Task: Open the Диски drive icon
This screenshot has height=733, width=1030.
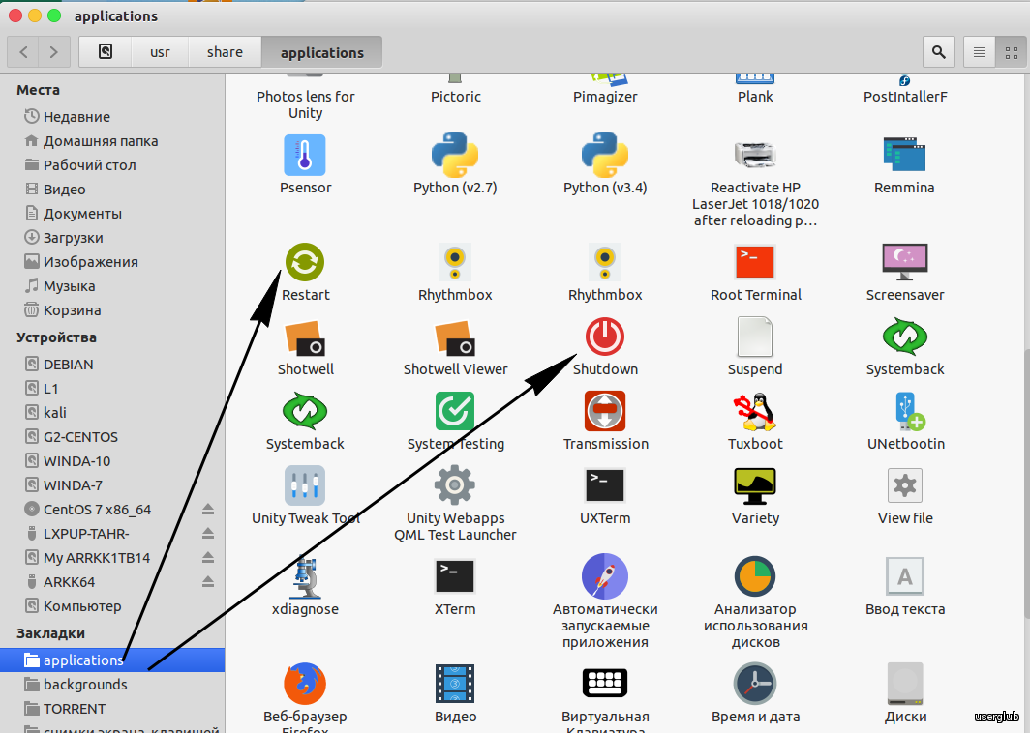Action: tap(904, 684)
